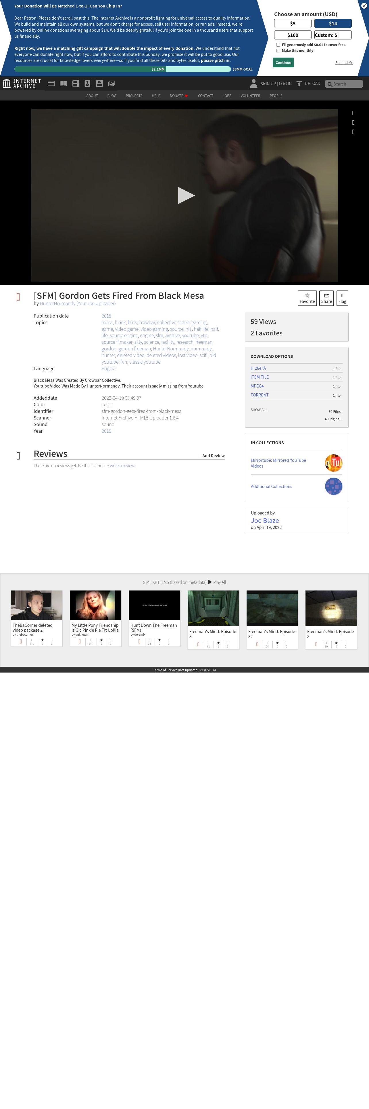Click the 2015 publication date link

[106, 316]
